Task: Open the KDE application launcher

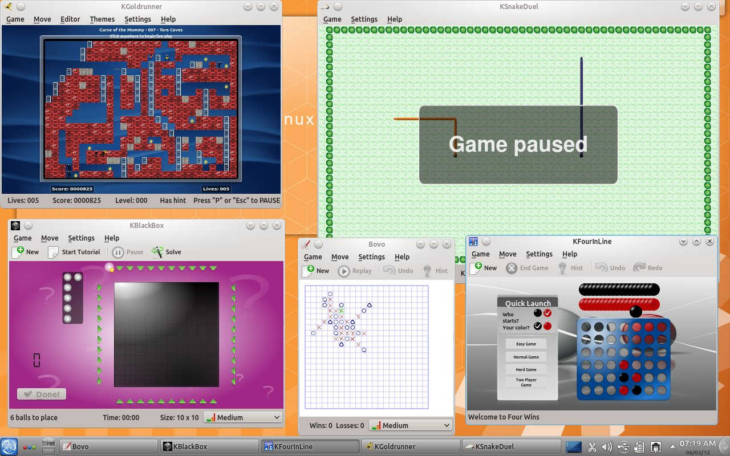Action: click(9, 447)
